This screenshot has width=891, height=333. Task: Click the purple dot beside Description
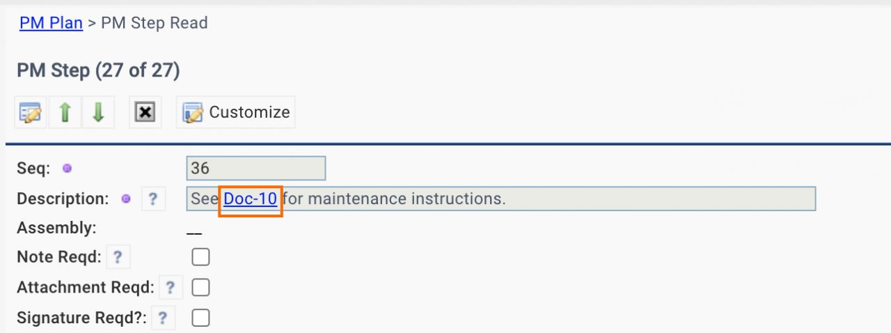point(126,199)
